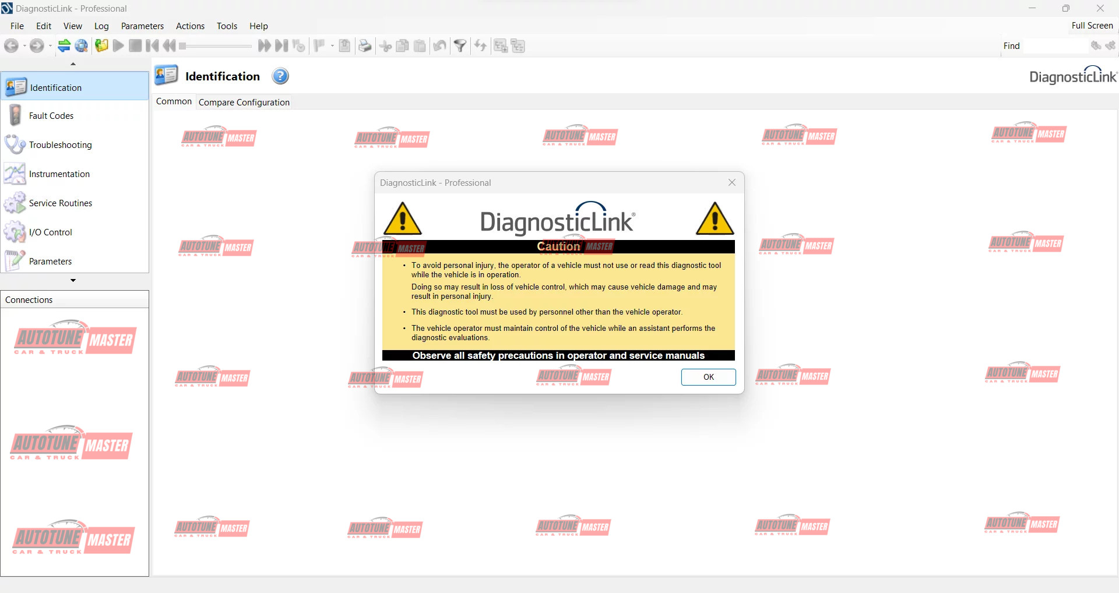Expand the back button history dropdown
1119x593 pixels.
coord(24,46)
